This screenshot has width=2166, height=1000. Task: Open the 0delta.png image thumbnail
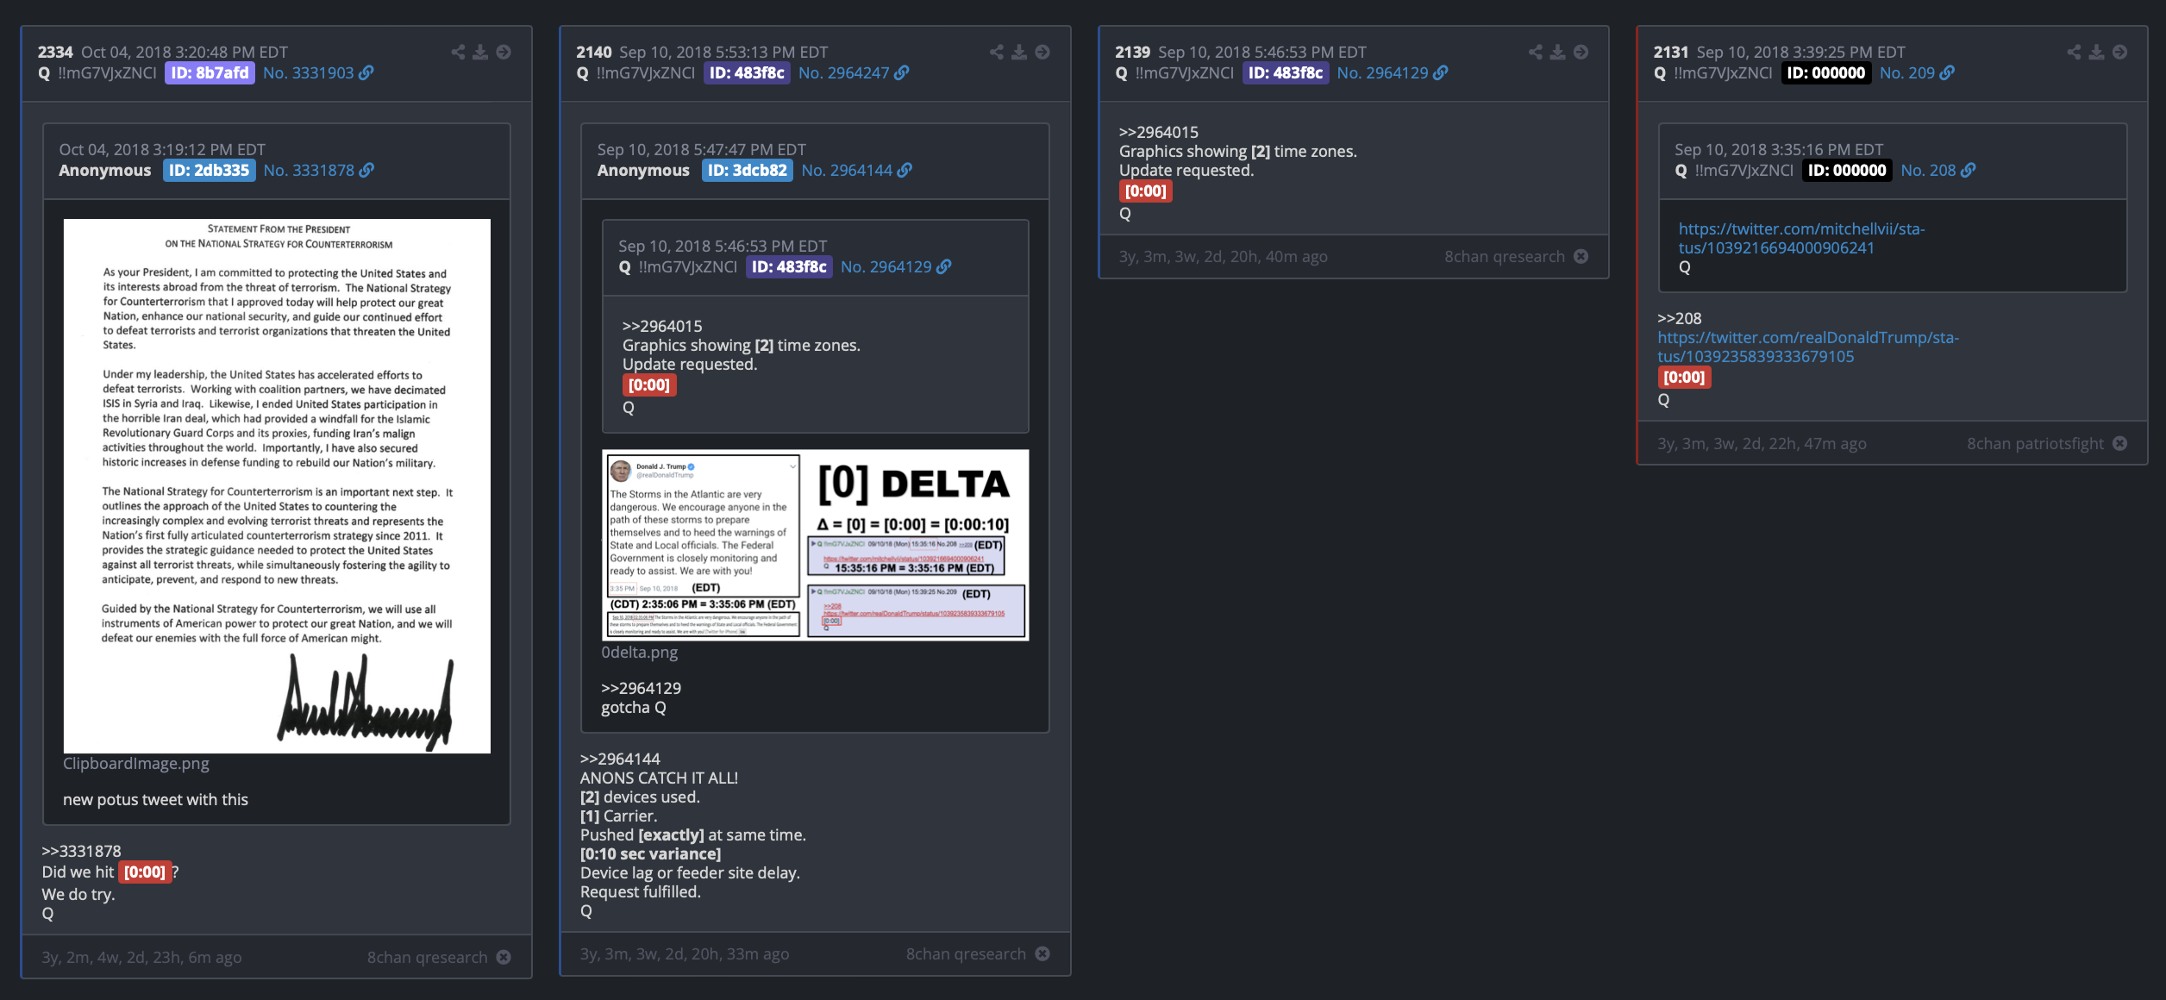(815, 545)
